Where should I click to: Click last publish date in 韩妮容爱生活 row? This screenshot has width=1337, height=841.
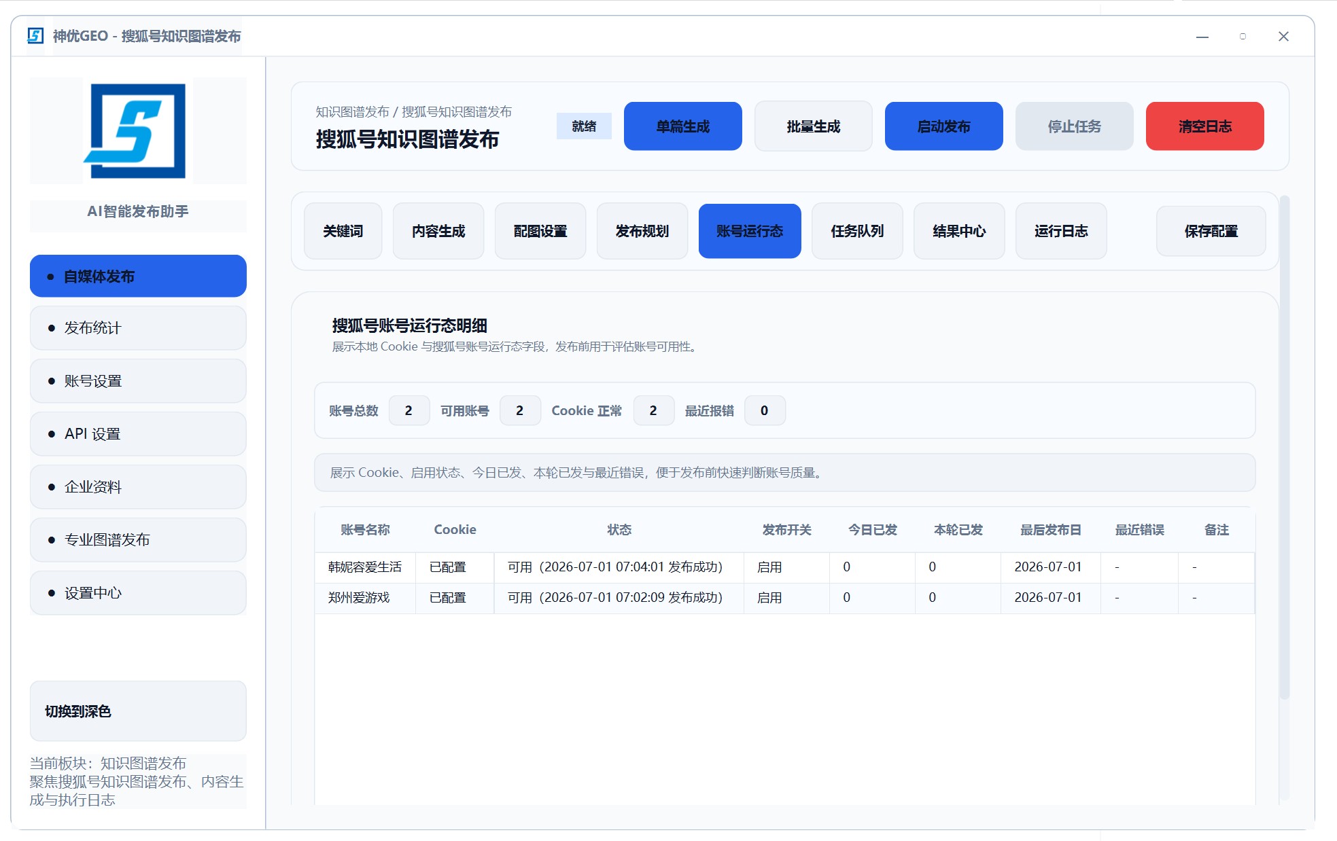[x=1050, y=567]
